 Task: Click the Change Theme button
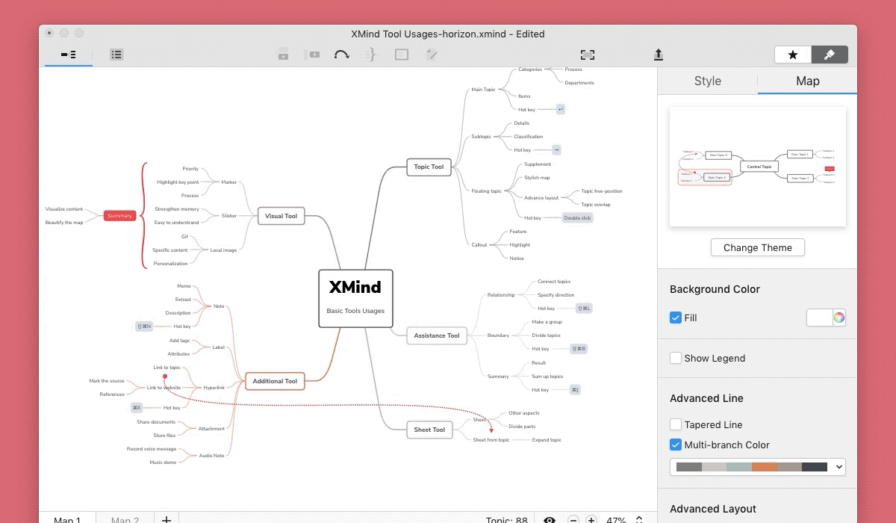pyautogui.click(x=758, y=247)
